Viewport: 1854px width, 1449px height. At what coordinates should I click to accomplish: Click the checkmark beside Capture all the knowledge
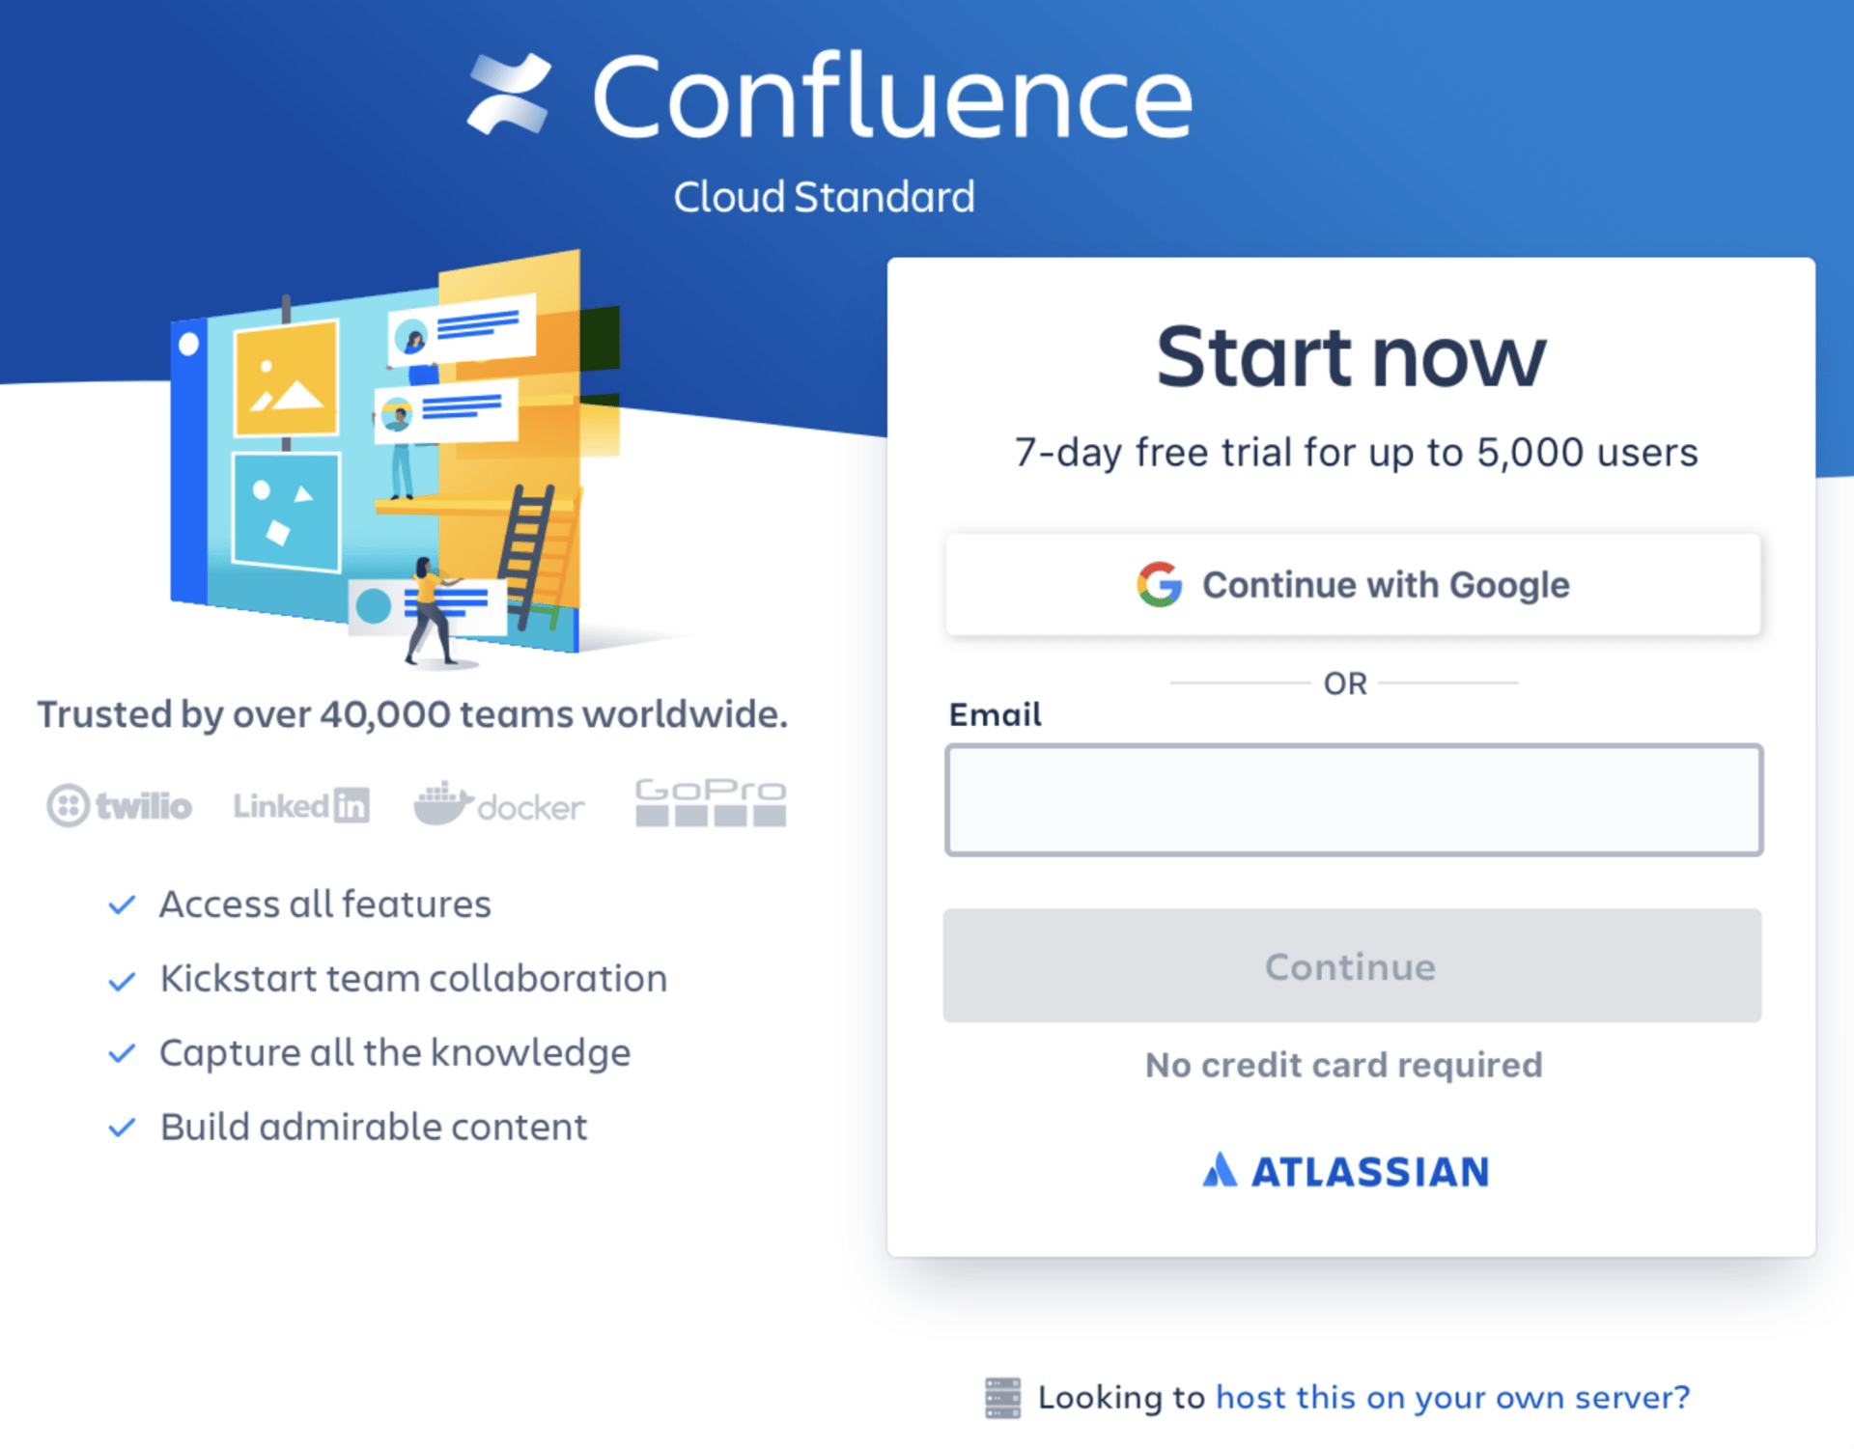(122, 1053)
